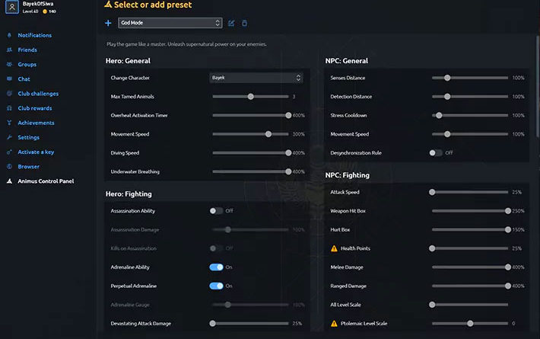Turn off Adrenaline Ability switch
Image resolution: width=540 pixels, height=339 pixels.
coord(217,267)
